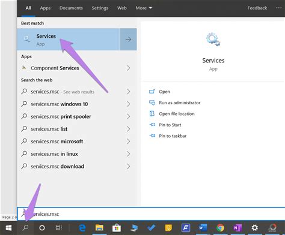This screenshot has height=235, width=285.
Task: Click the large Services gears icon
Action: coord(213,39)
